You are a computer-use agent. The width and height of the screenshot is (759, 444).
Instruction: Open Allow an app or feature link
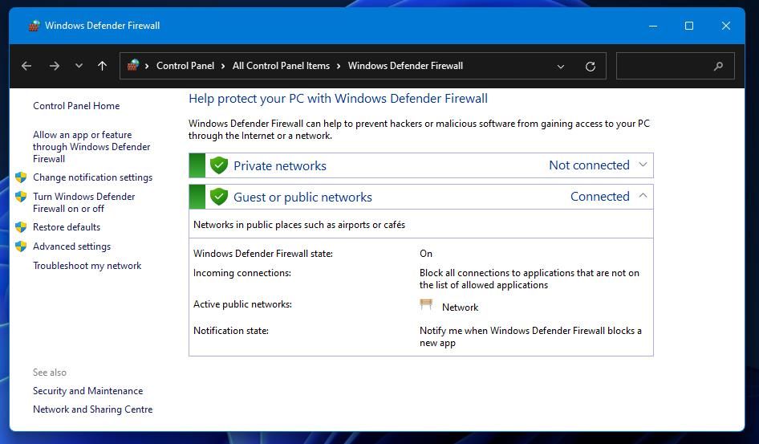(91, 147)
